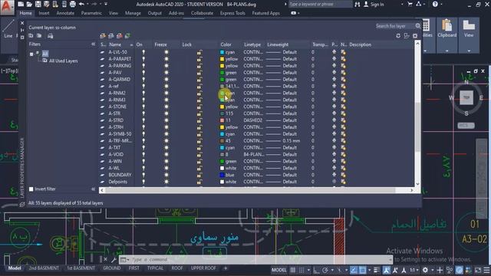The image size is (491, 276).
Task: Collapse the All filter tree node
Action: 31,54
